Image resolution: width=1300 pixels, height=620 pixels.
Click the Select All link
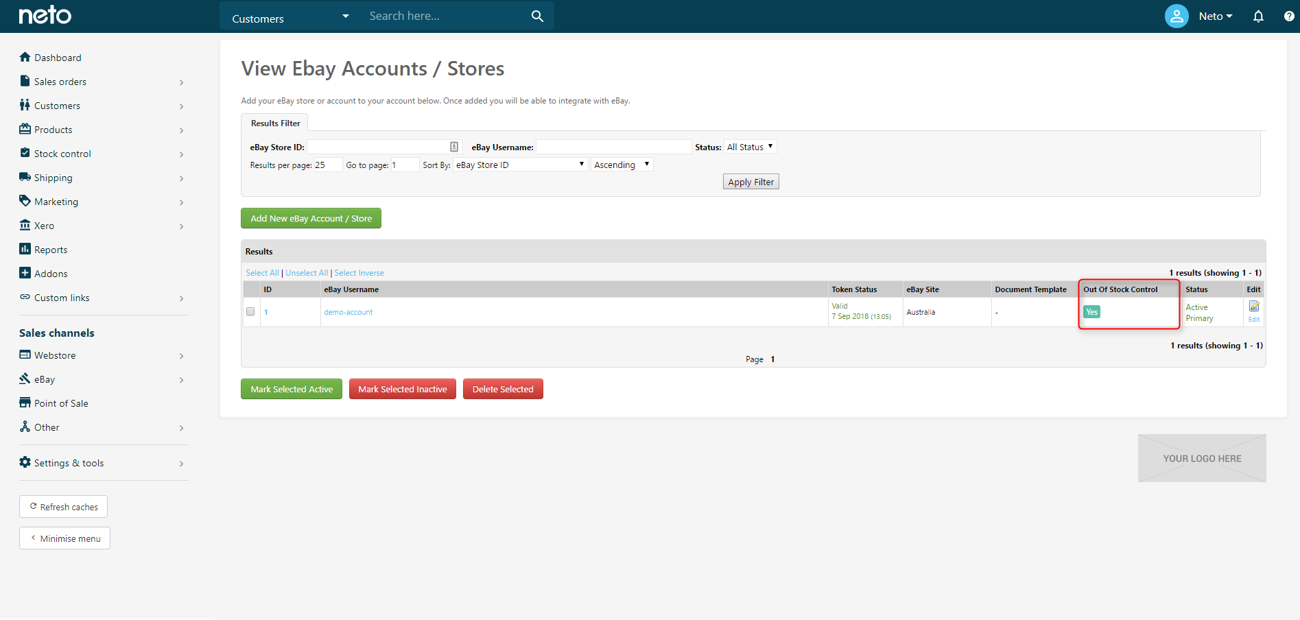pos(262,273)
